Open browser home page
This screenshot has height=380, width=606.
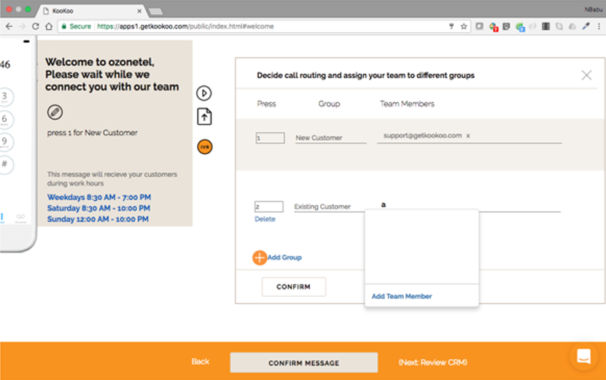[x=49, y=26]
